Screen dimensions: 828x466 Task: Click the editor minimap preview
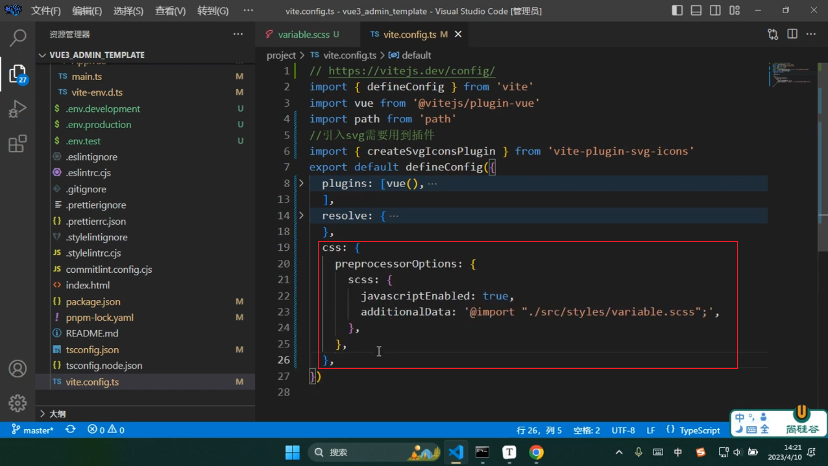tap(792, 74)
